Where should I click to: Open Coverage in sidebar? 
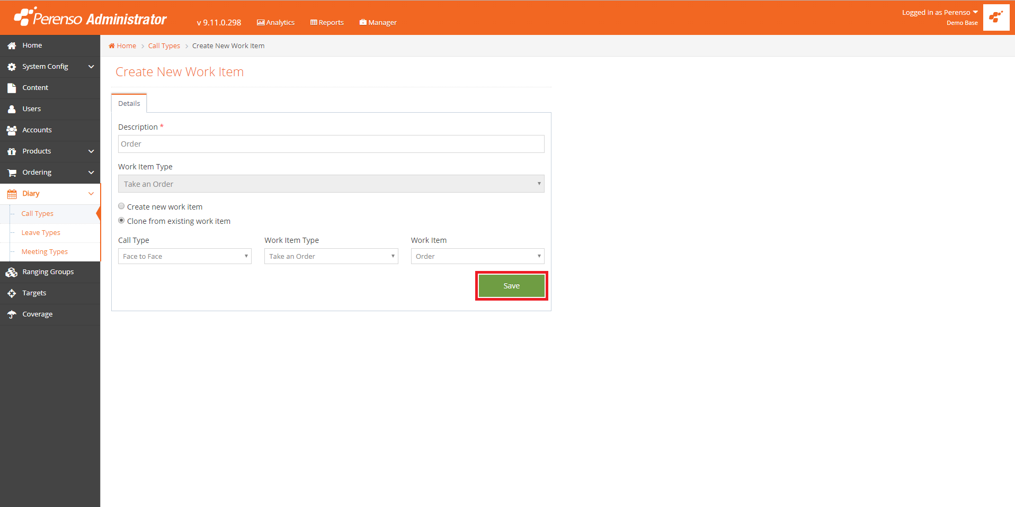(50, 314)
